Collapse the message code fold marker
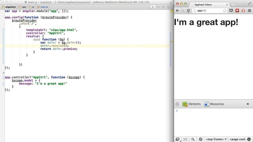 tap(4, 84)
